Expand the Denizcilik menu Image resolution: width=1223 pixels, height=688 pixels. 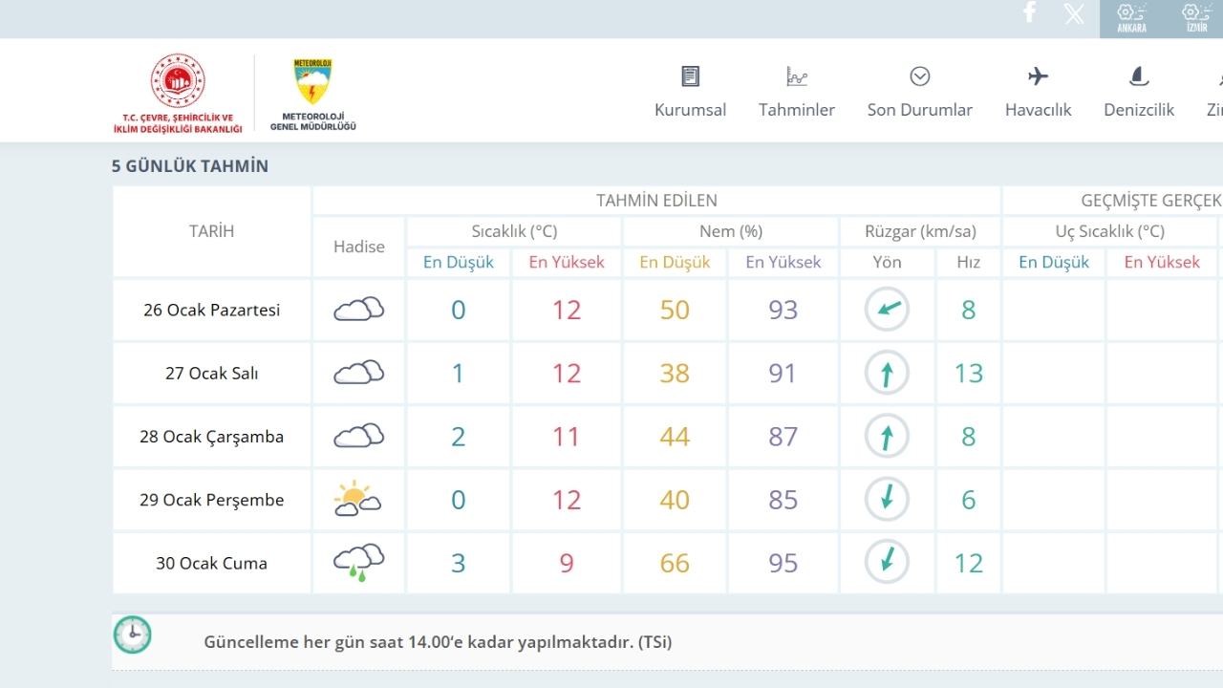[x=1138, y=93]
